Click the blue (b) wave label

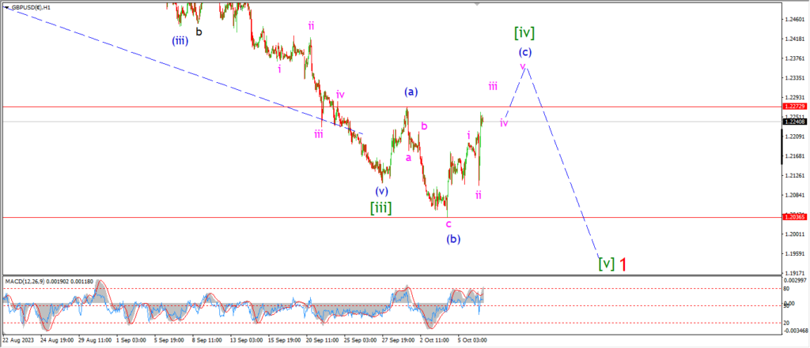(453, 239)
